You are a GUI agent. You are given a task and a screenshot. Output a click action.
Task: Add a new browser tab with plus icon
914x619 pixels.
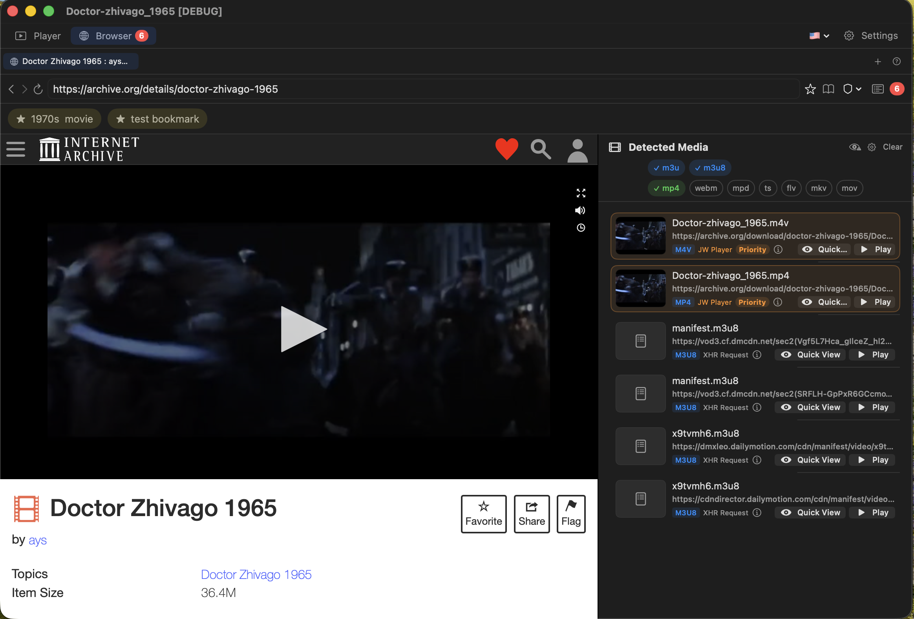(x=877, y=61)
